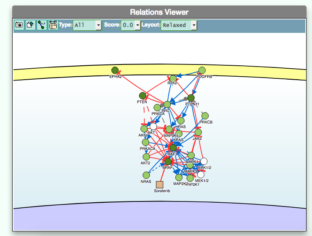
Task: Select the PRKCB node
Action: click(205, 116)
